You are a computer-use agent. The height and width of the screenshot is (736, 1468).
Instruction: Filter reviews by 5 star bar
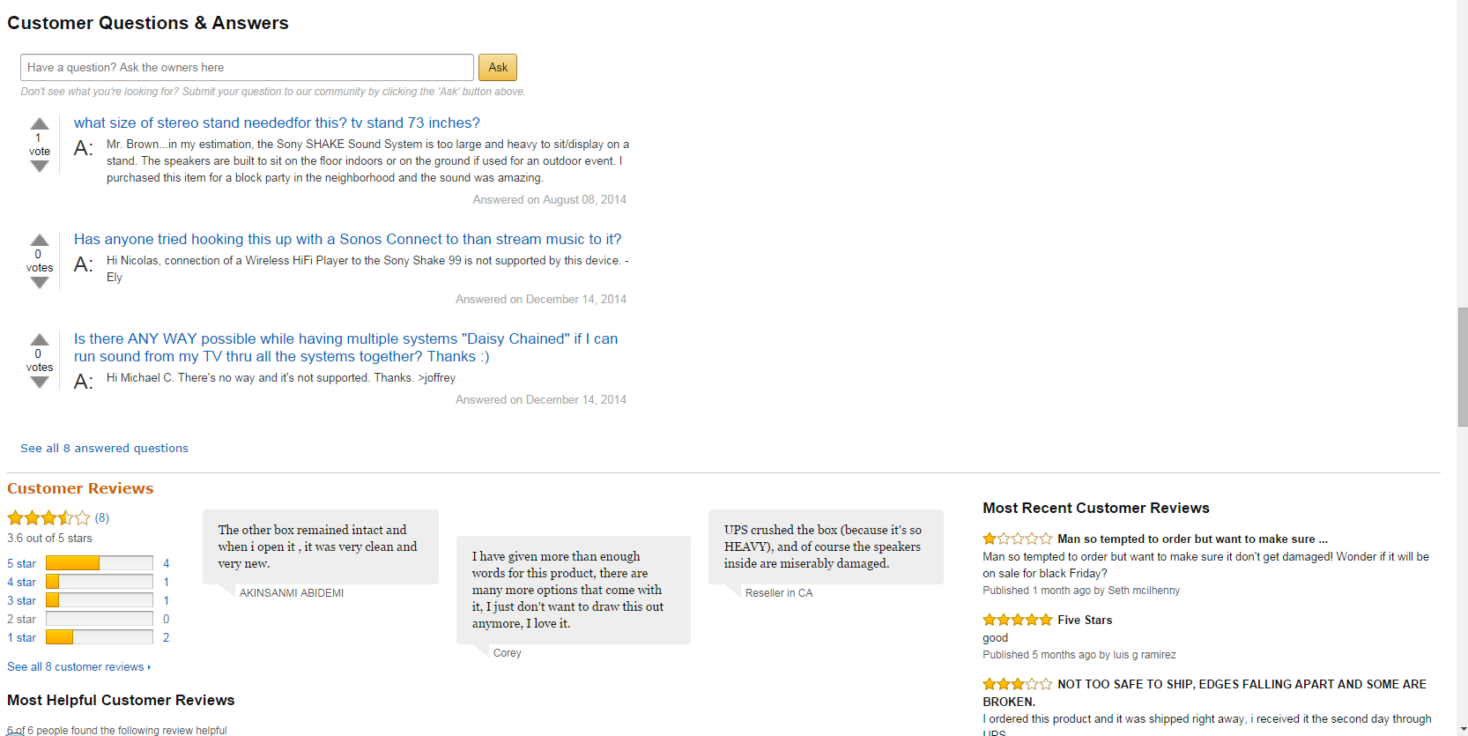click(100, 563)
